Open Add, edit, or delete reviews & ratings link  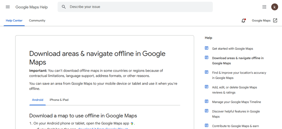pyautogui.click(x=235, y=90)
